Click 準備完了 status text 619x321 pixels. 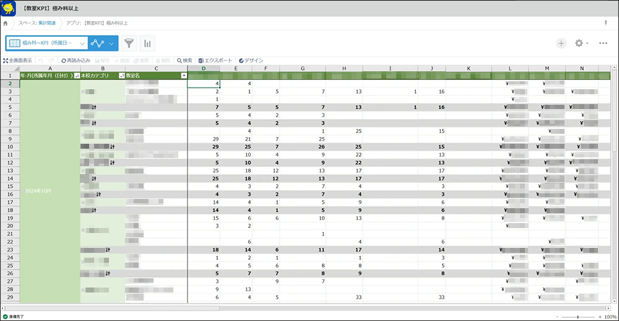(17, 317)
